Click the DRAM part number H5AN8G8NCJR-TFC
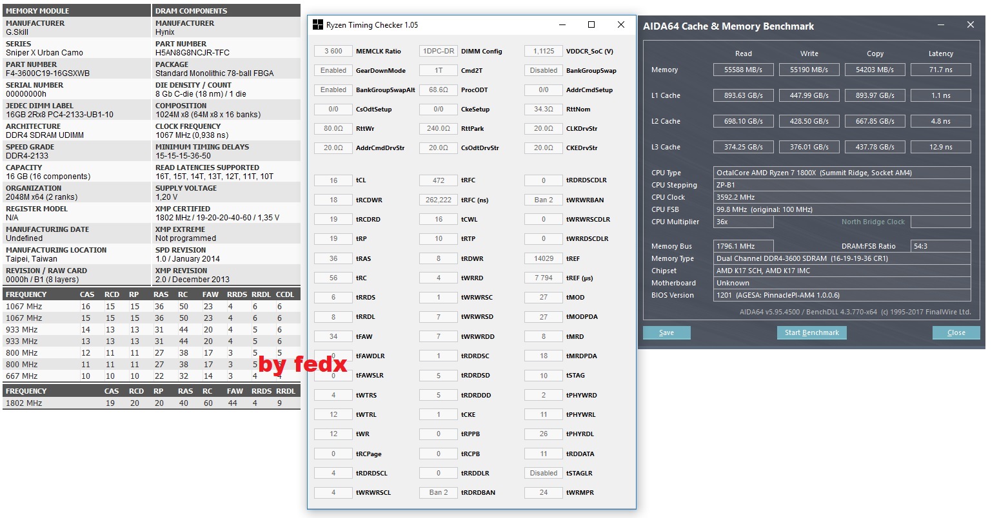This screenshot has width=999, height=518. click(x=192, y=53)
